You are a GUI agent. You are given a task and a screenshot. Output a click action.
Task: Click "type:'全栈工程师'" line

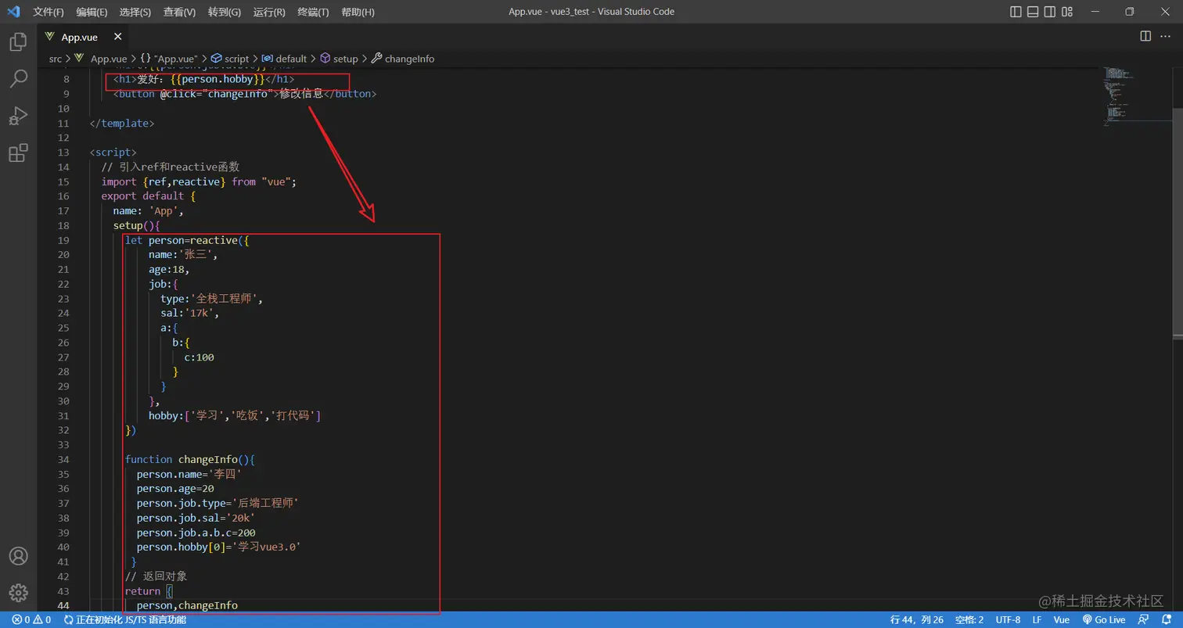(213, 299)
